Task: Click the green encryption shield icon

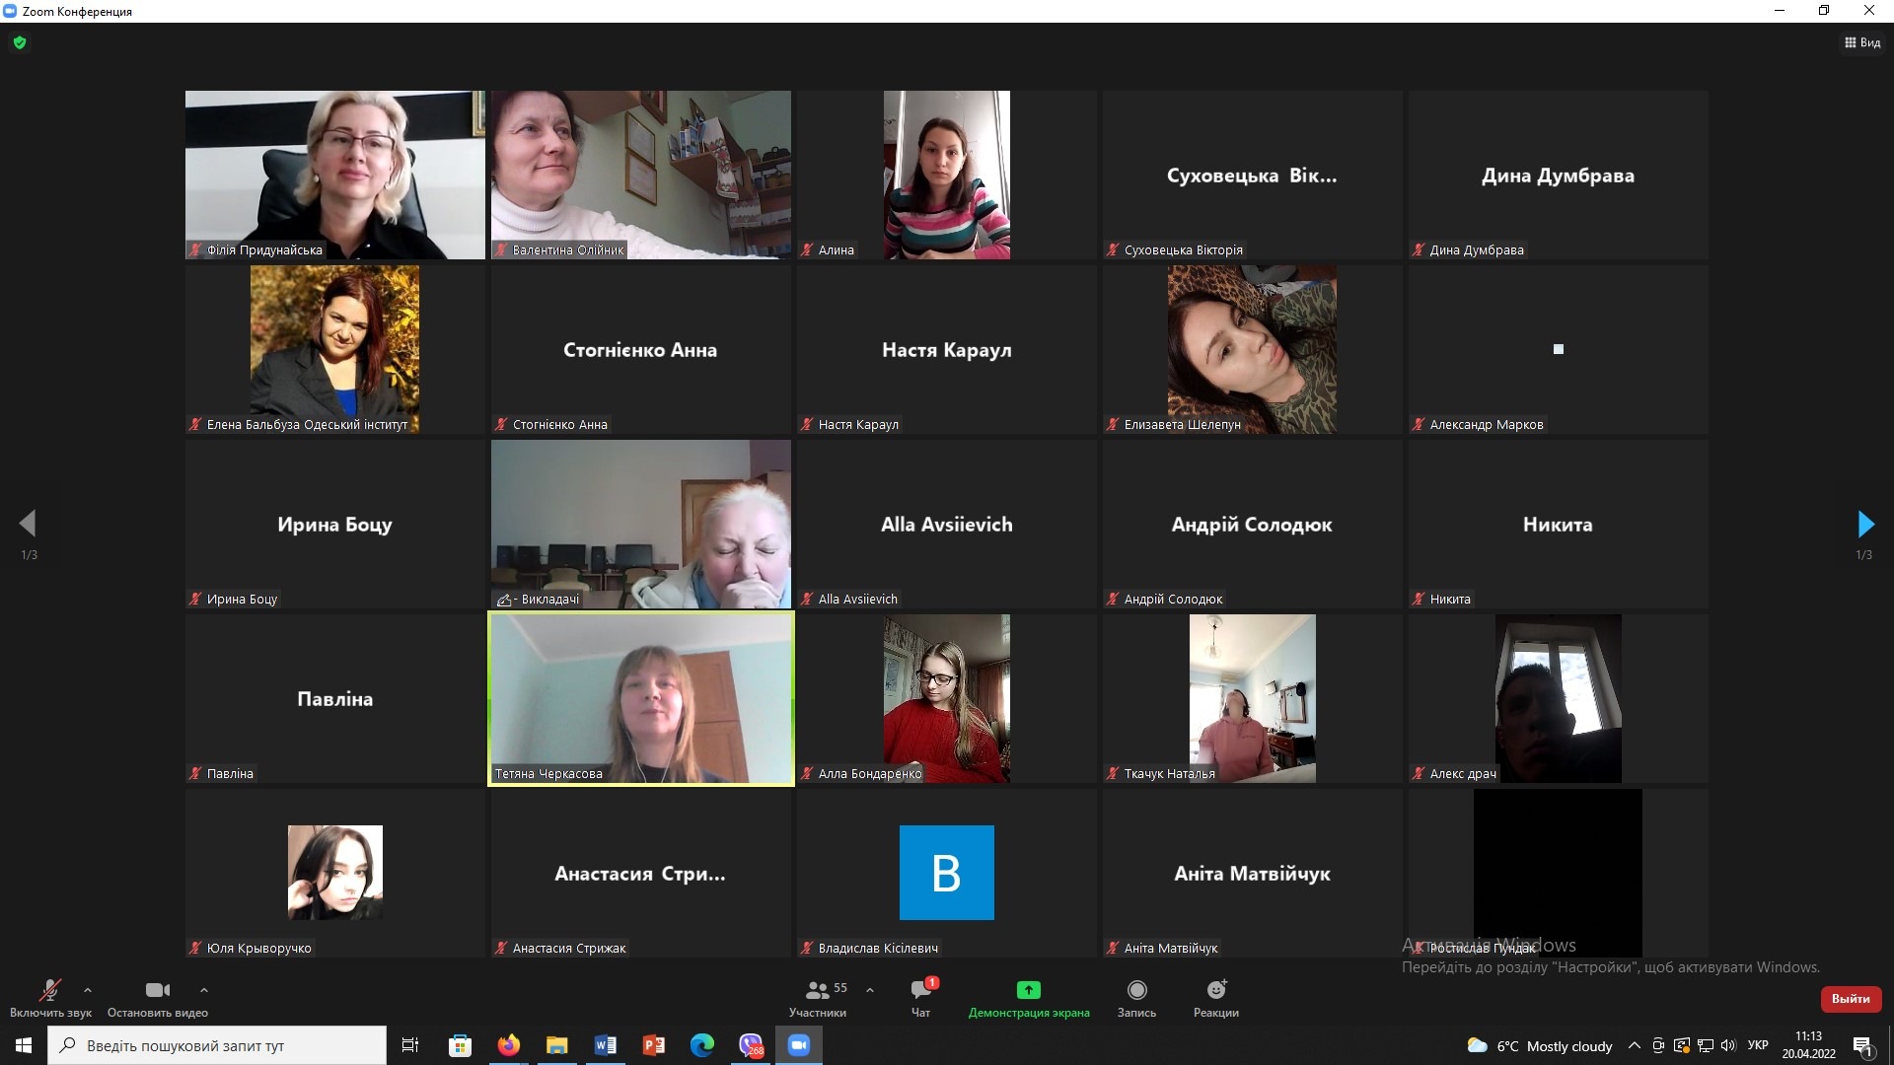Action: click(20, 42)
